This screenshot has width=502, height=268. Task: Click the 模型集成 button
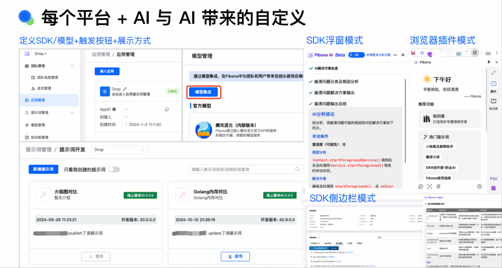(x=203, y=92)
